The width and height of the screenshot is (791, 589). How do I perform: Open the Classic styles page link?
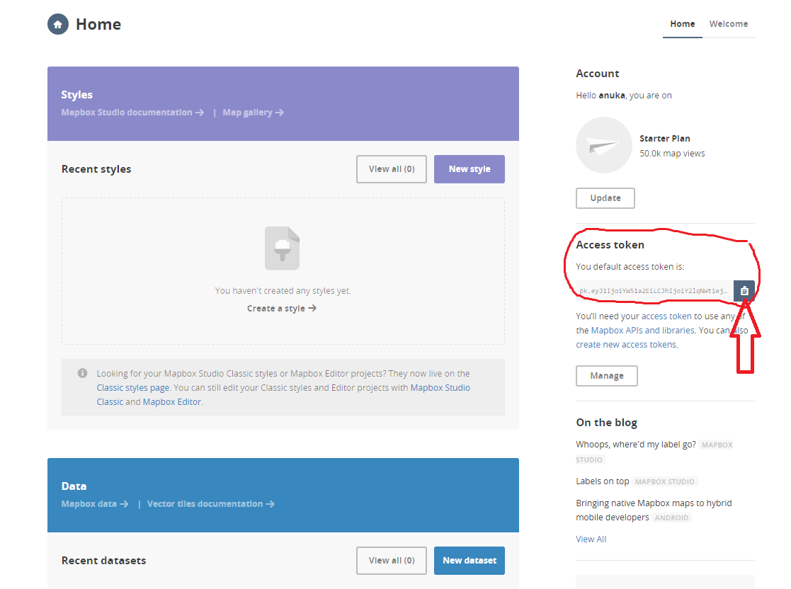tap(133, 388)
